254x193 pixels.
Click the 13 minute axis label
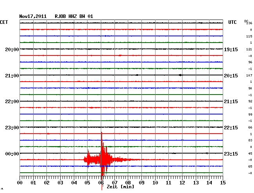point(196,183)
